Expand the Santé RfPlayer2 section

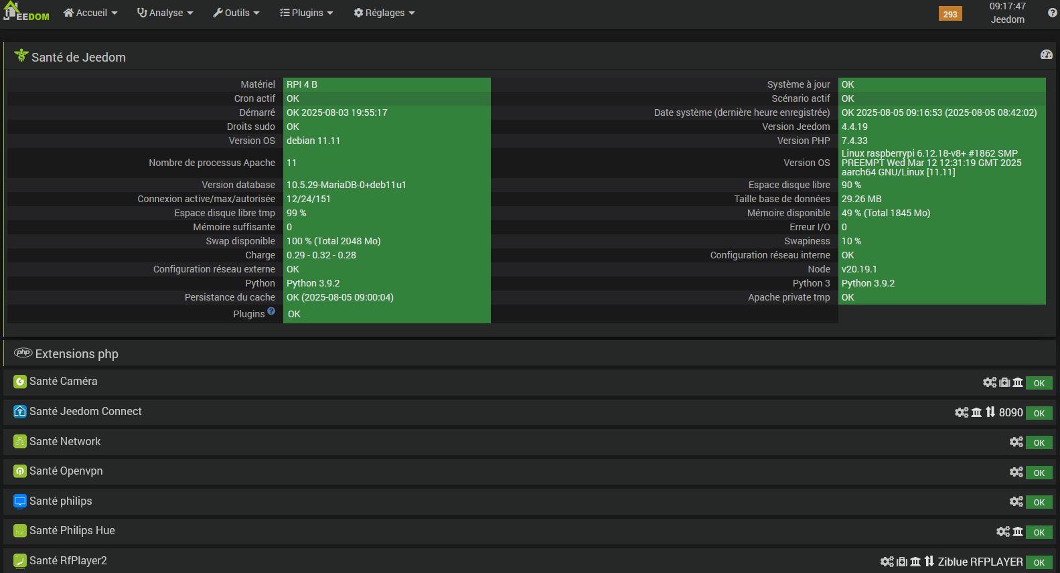click(x=529, y=561)
